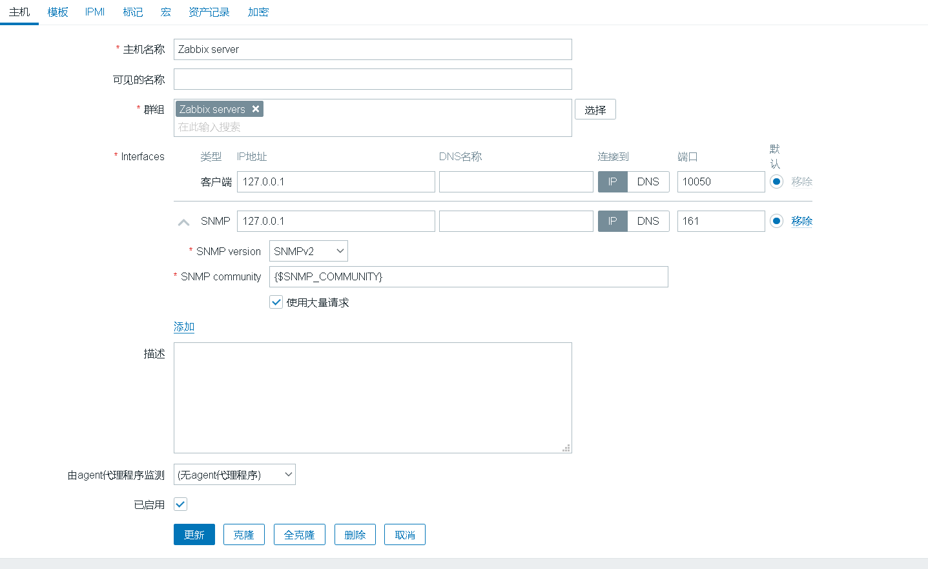928x569 pixels.
Task: Edit the SNMP port field showing 161
Action: (x=721, y=221)
